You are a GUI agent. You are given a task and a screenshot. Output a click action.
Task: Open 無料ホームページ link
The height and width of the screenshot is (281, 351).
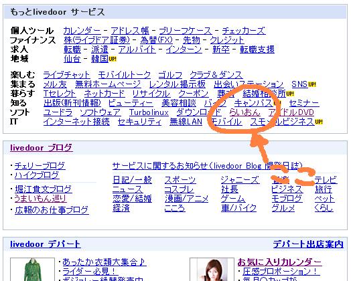tap(108, 84)
